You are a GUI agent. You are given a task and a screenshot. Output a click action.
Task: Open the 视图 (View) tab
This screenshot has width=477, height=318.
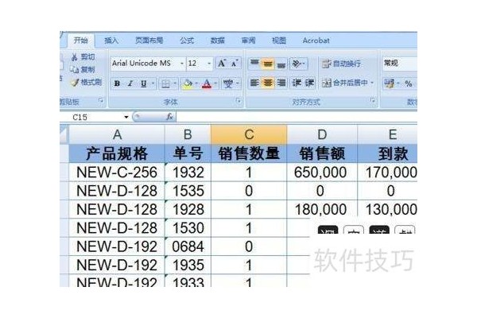point(279,41)
